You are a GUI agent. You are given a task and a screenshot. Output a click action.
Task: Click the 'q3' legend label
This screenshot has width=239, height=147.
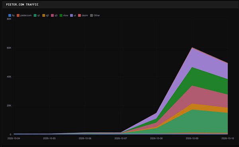[x=56, y=15]
